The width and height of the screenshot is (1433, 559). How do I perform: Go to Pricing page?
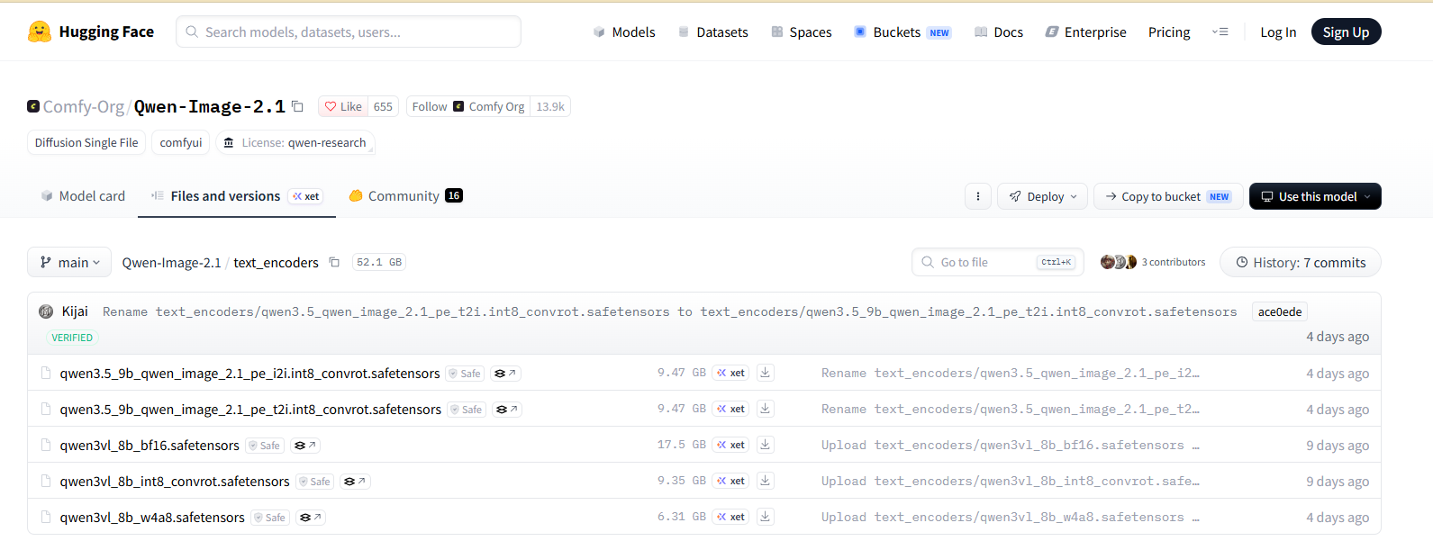[1169, 32]
